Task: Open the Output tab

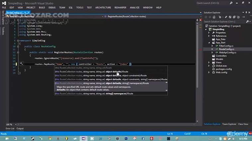Action: [x=20, y=128]
